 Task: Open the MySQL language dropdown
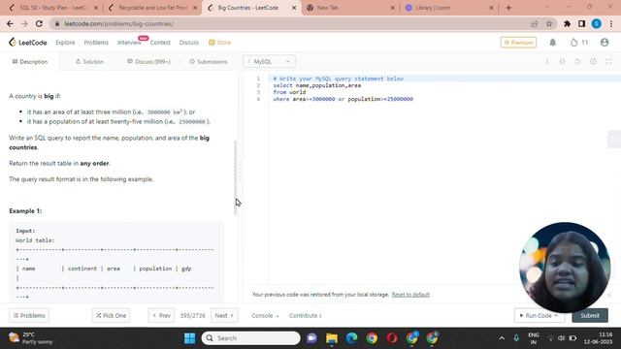269,62
